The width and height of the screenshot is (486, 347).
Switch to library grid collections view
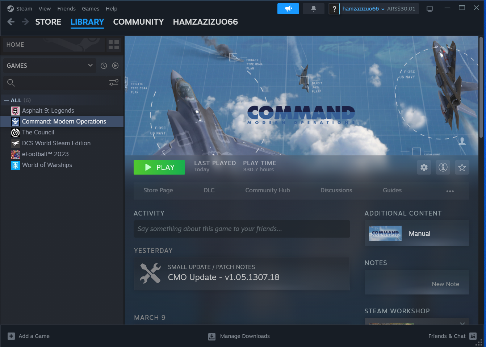point(114,45)
